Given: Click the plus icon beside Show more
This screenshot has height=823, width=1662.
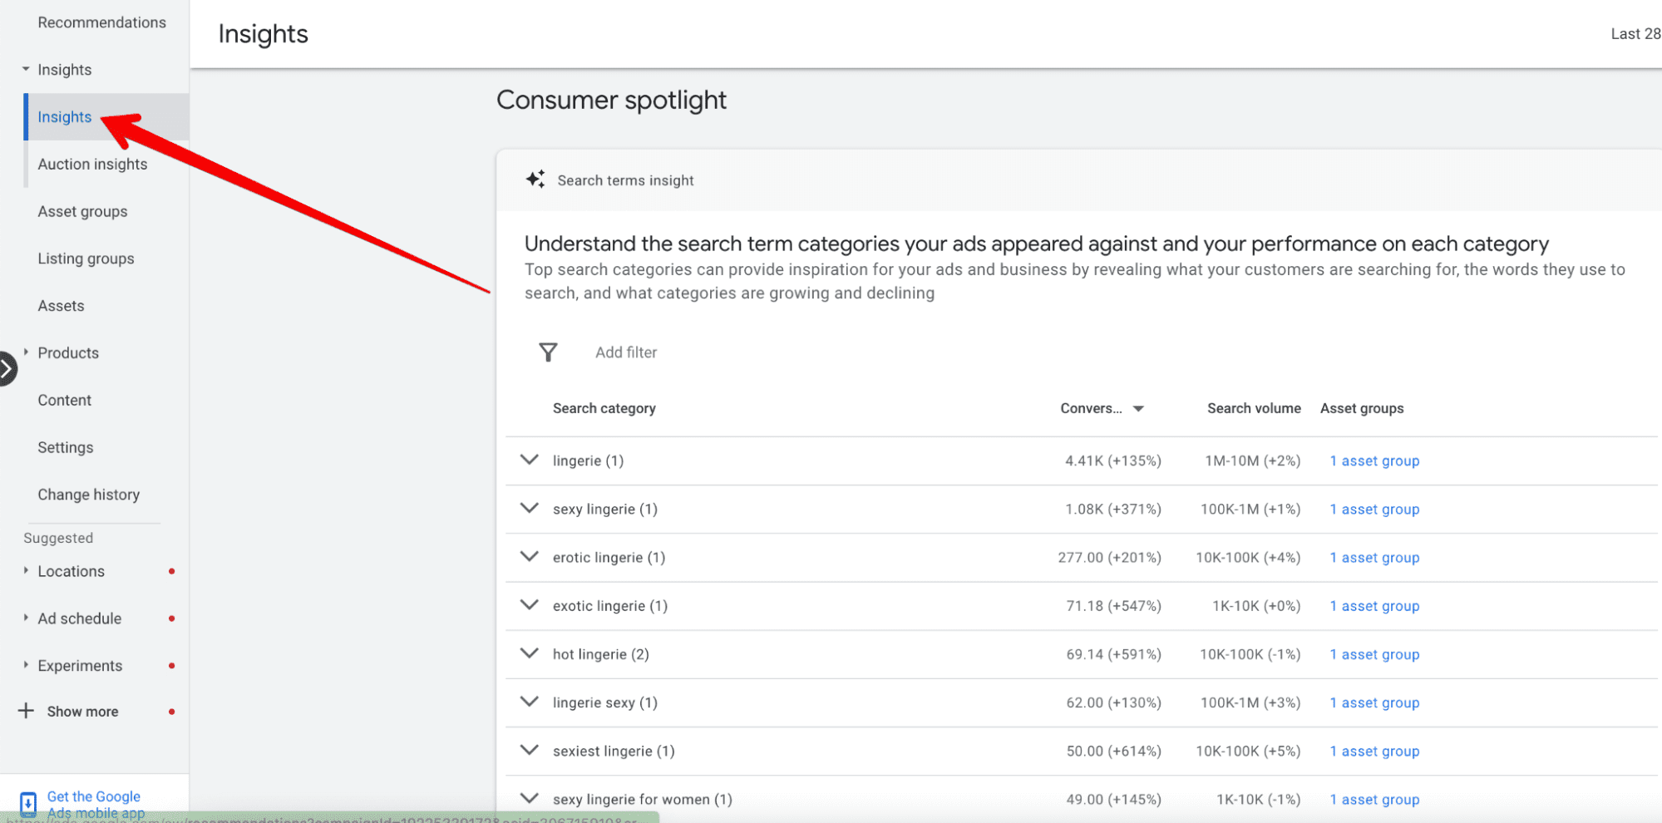Looking at the screenshot, I should tap(27, 711).
